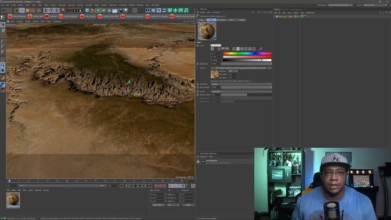The height and width of the screenshot is (220, 391).
Task: Pick color with the eyedropper icon
Action: tap(261, 49)
